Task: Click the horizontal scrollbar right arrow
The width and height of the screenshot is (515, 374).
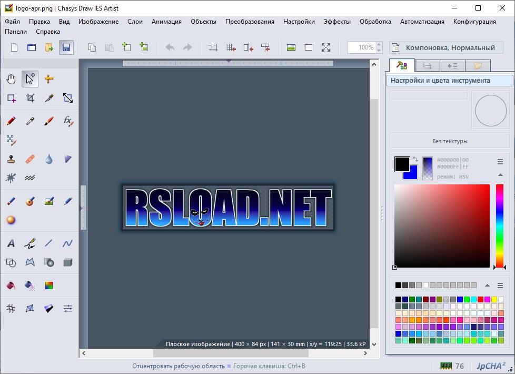Action: click(x=365, y=353)
